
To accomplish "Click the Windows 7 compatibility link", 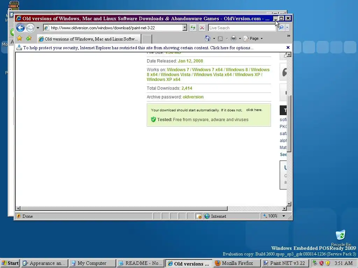I will [178, 70].
